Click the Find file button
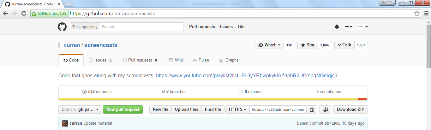This screenshot has width=431, height=130. click(213, 109)
